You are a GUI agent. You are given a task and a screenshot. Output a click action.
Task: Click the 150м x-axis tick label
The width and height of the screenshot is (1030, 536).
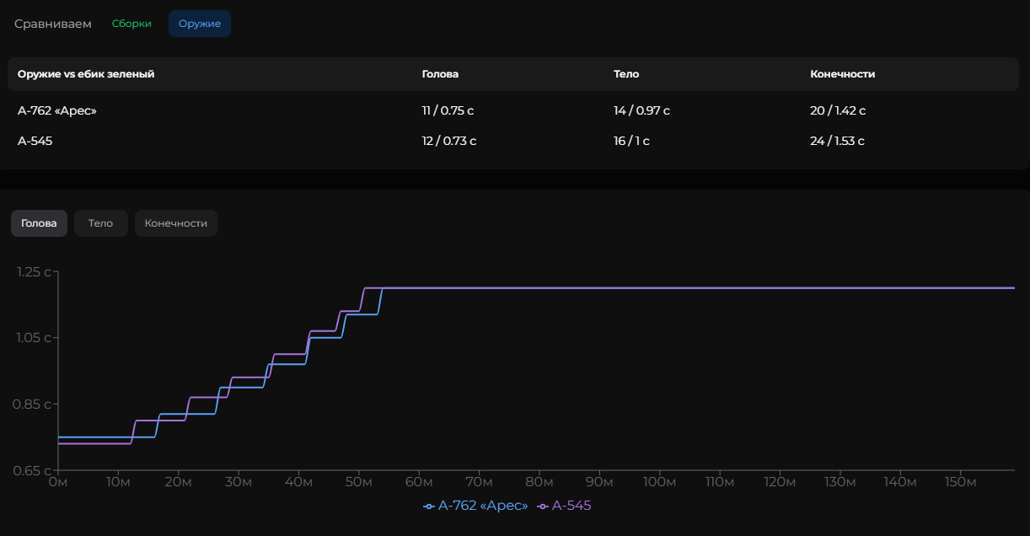click(960, 482)
